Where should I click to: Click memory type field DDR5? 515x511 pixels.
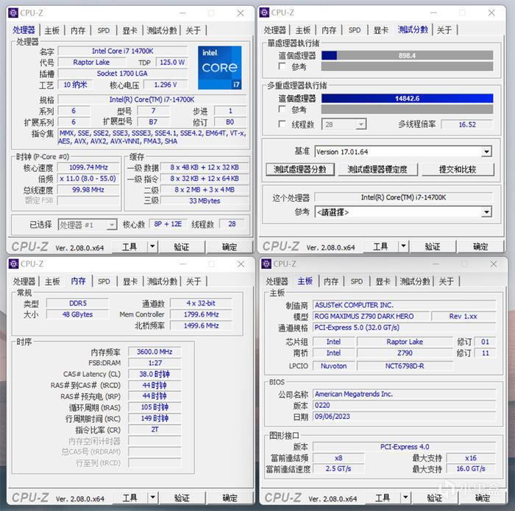pos(78,303)
